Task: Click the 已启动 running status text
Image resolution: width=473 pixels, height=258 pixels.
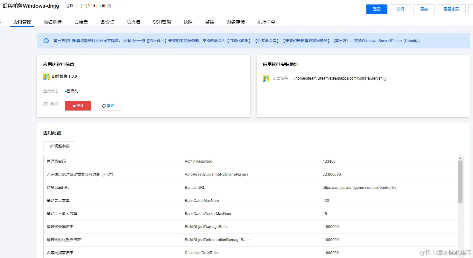Action: coord(72,91)
